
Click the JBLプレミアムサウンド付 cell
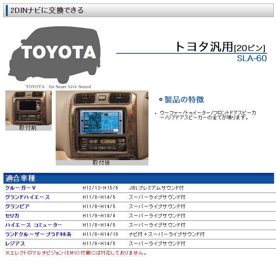[156, 188]
